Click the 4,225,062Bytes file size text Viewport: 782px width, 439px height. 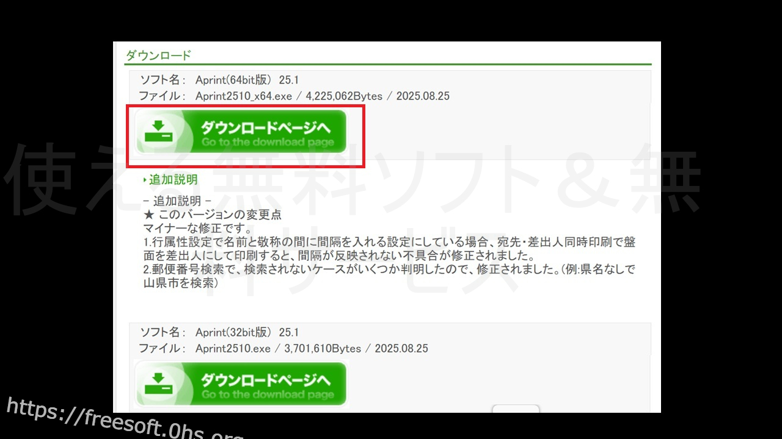point(344,96)
